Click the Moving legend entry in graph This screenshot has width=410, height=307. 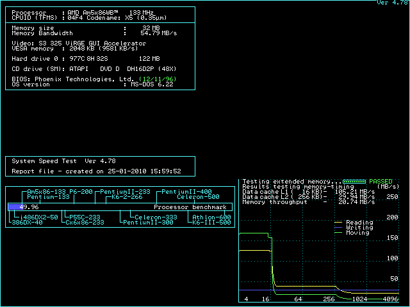pos(357,233)
